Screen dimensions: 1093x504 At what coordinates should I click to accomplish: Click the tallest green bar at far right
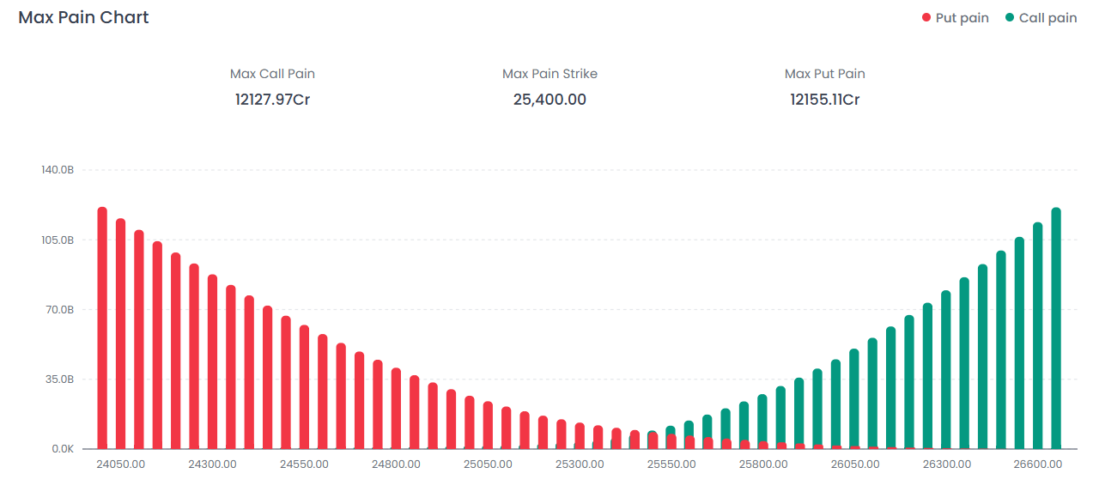coord(1056,326)
